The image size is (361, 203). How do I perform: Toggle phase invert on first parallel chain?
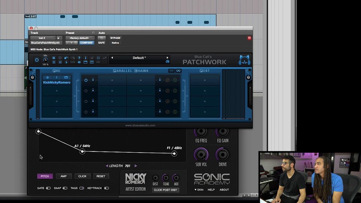pos(168,80)
